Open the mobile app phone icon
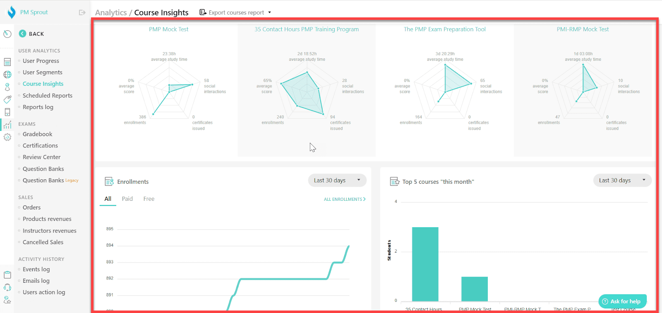The image size is (662, 313). point(7,112)
